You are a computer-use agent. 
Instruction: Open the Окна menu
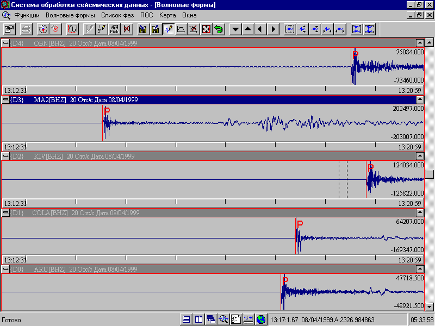[189, 15]
